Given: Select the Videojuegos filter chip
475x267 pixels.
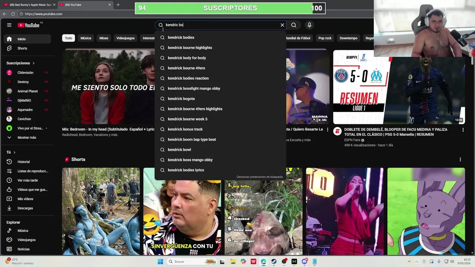Looking at the screenshot, I should 125,38.
